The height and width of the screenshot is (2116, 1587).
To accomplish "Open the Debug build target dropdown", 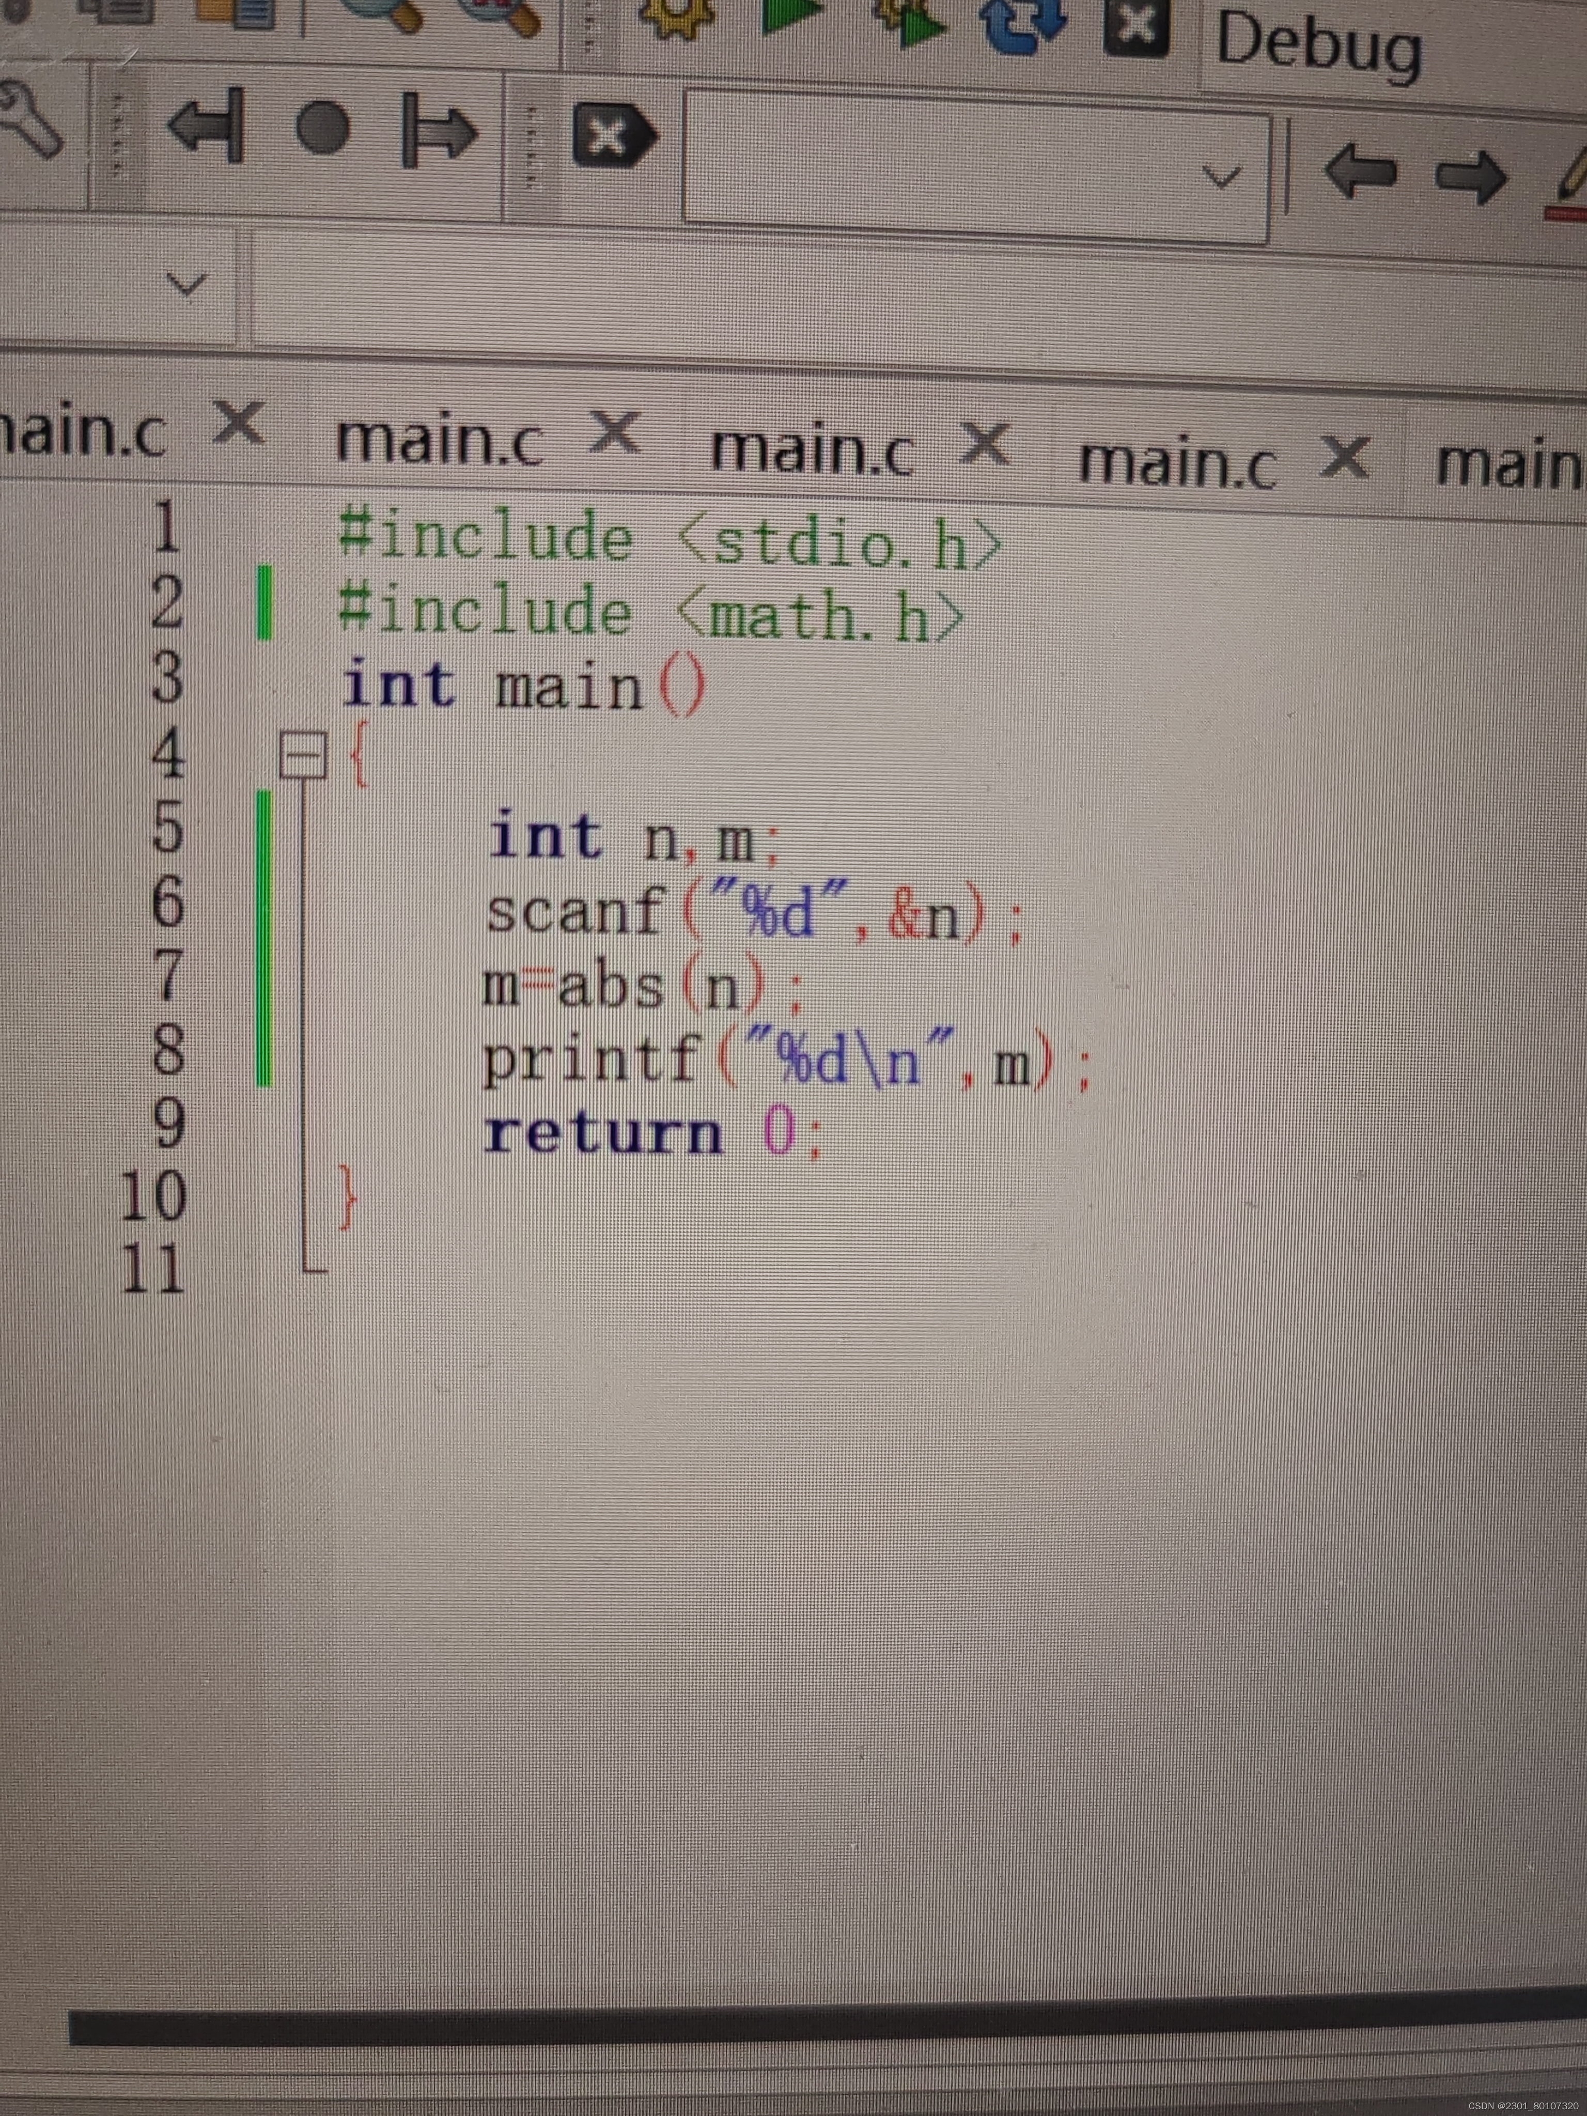I will tap(1392, 48).
